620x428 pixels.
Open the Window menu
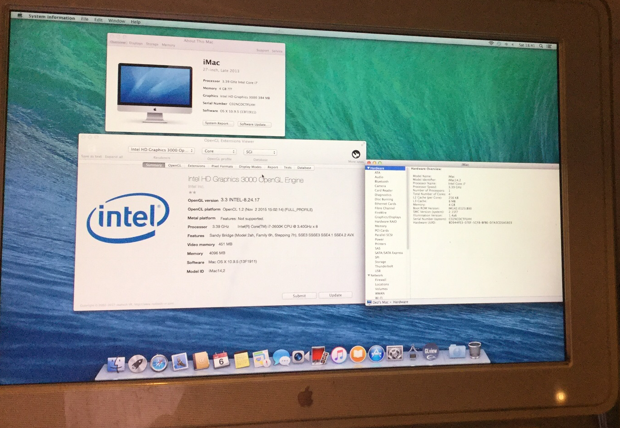[x=116, y=20]
